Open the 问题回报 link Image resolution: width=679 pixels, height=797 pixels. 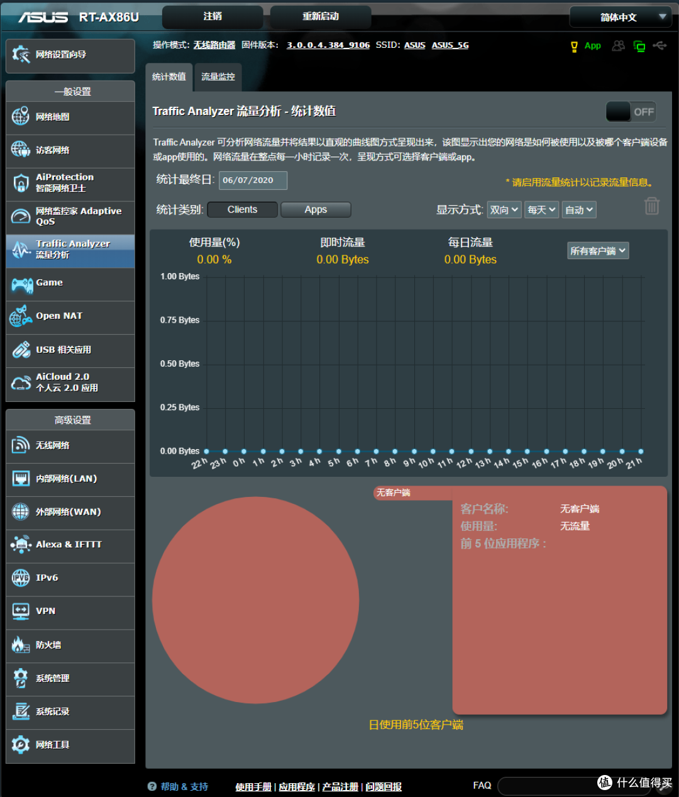tap(384, 787)
